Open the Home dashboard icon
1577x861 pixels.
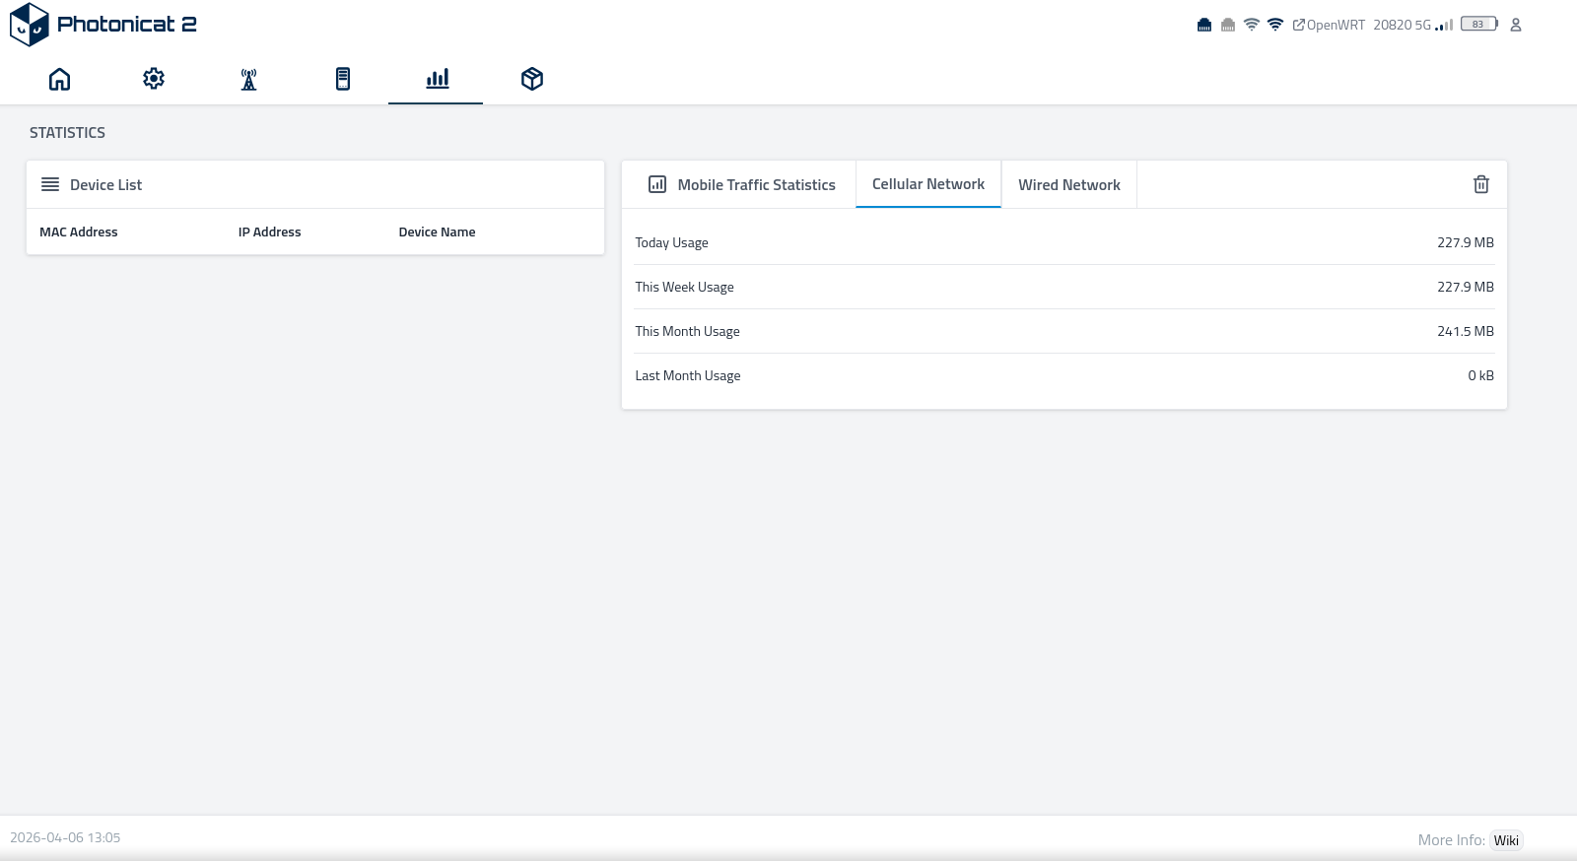(60, 79)
